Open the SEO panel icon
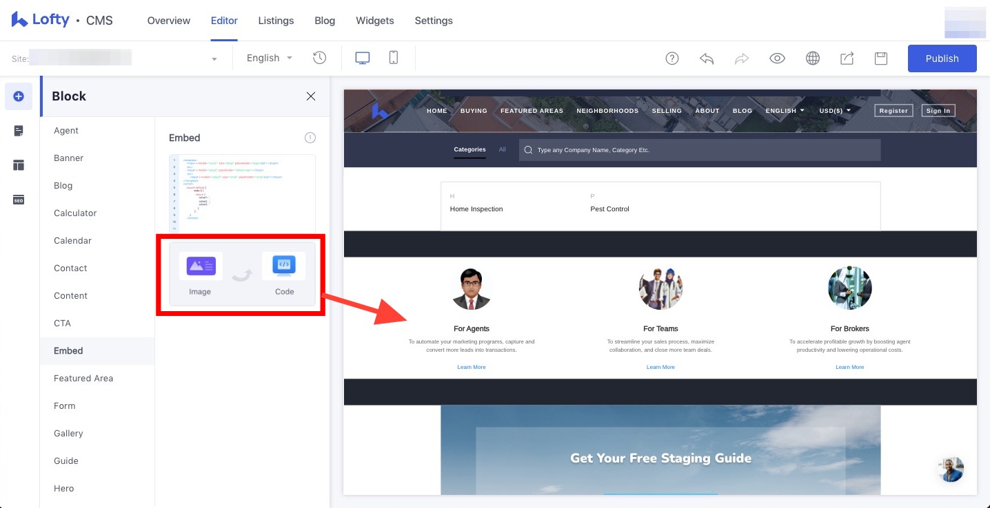Image resolution: width=990 pixels, height=508 pixels. point(19,200)
